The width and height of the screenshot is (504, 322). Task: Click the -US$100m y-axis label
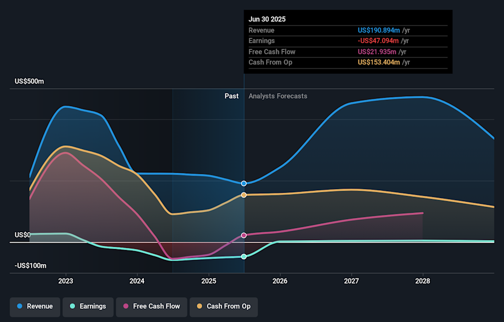(30, 266)
